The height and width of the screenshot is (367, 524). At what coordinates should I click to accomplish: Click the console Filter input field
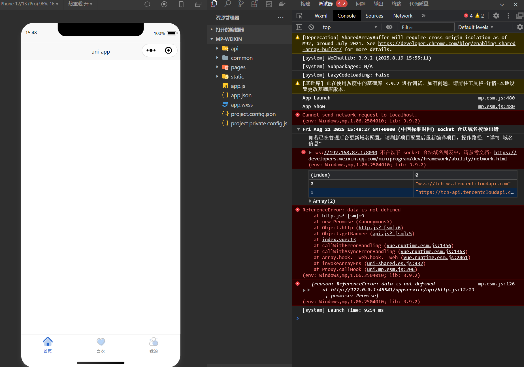(427, 27)
